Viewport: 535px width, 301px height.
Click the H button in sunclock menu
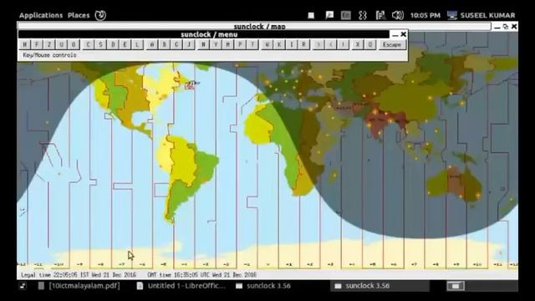click(24, 44)
